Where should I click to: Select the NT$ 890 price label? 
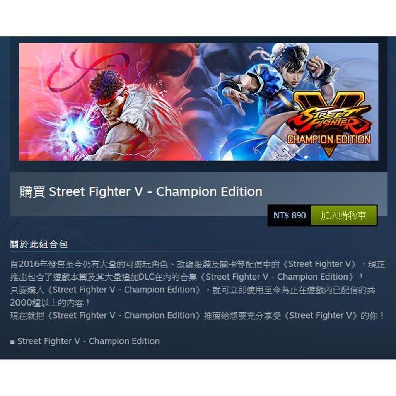point(289,215)
